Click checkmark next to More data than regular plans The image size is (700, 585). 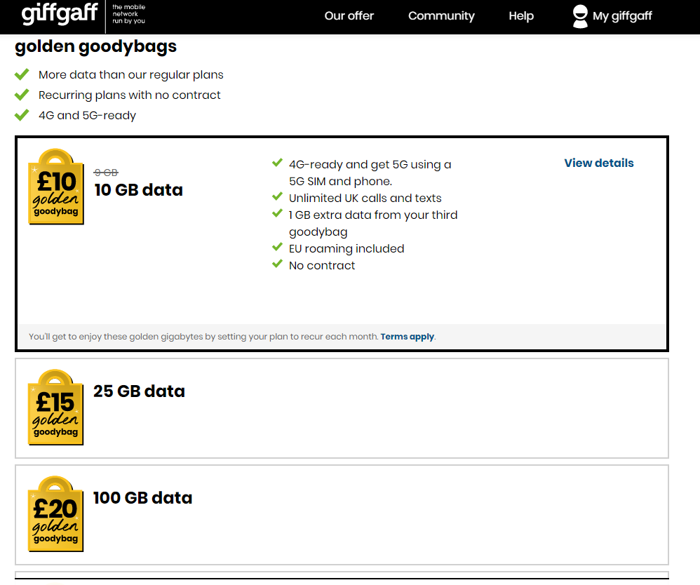click(22, 74)
